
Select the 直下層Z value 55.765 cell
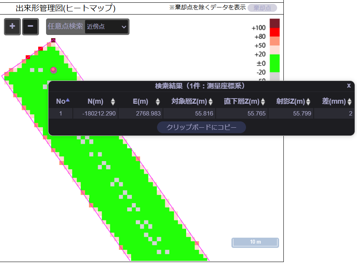[x=242, y=114]
